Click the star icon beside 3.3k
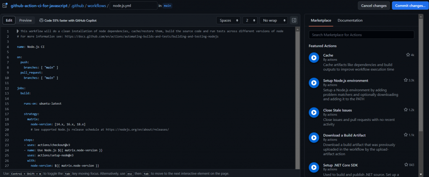 click(x=406, y=80)
